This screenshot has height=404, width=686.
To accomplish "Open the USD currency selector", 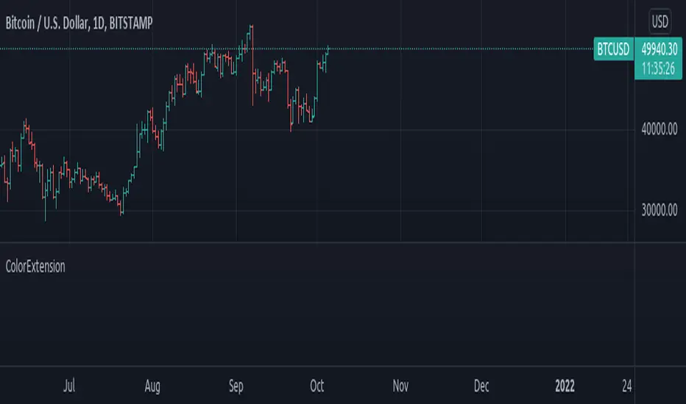I will click(x=660, y=21).
